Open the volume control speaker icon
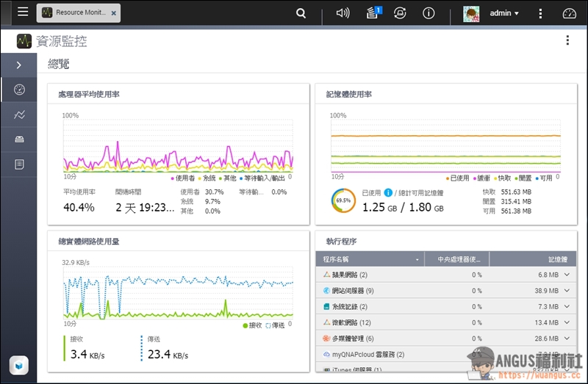Viewport: 588px width, 384px height. (343, 13)
